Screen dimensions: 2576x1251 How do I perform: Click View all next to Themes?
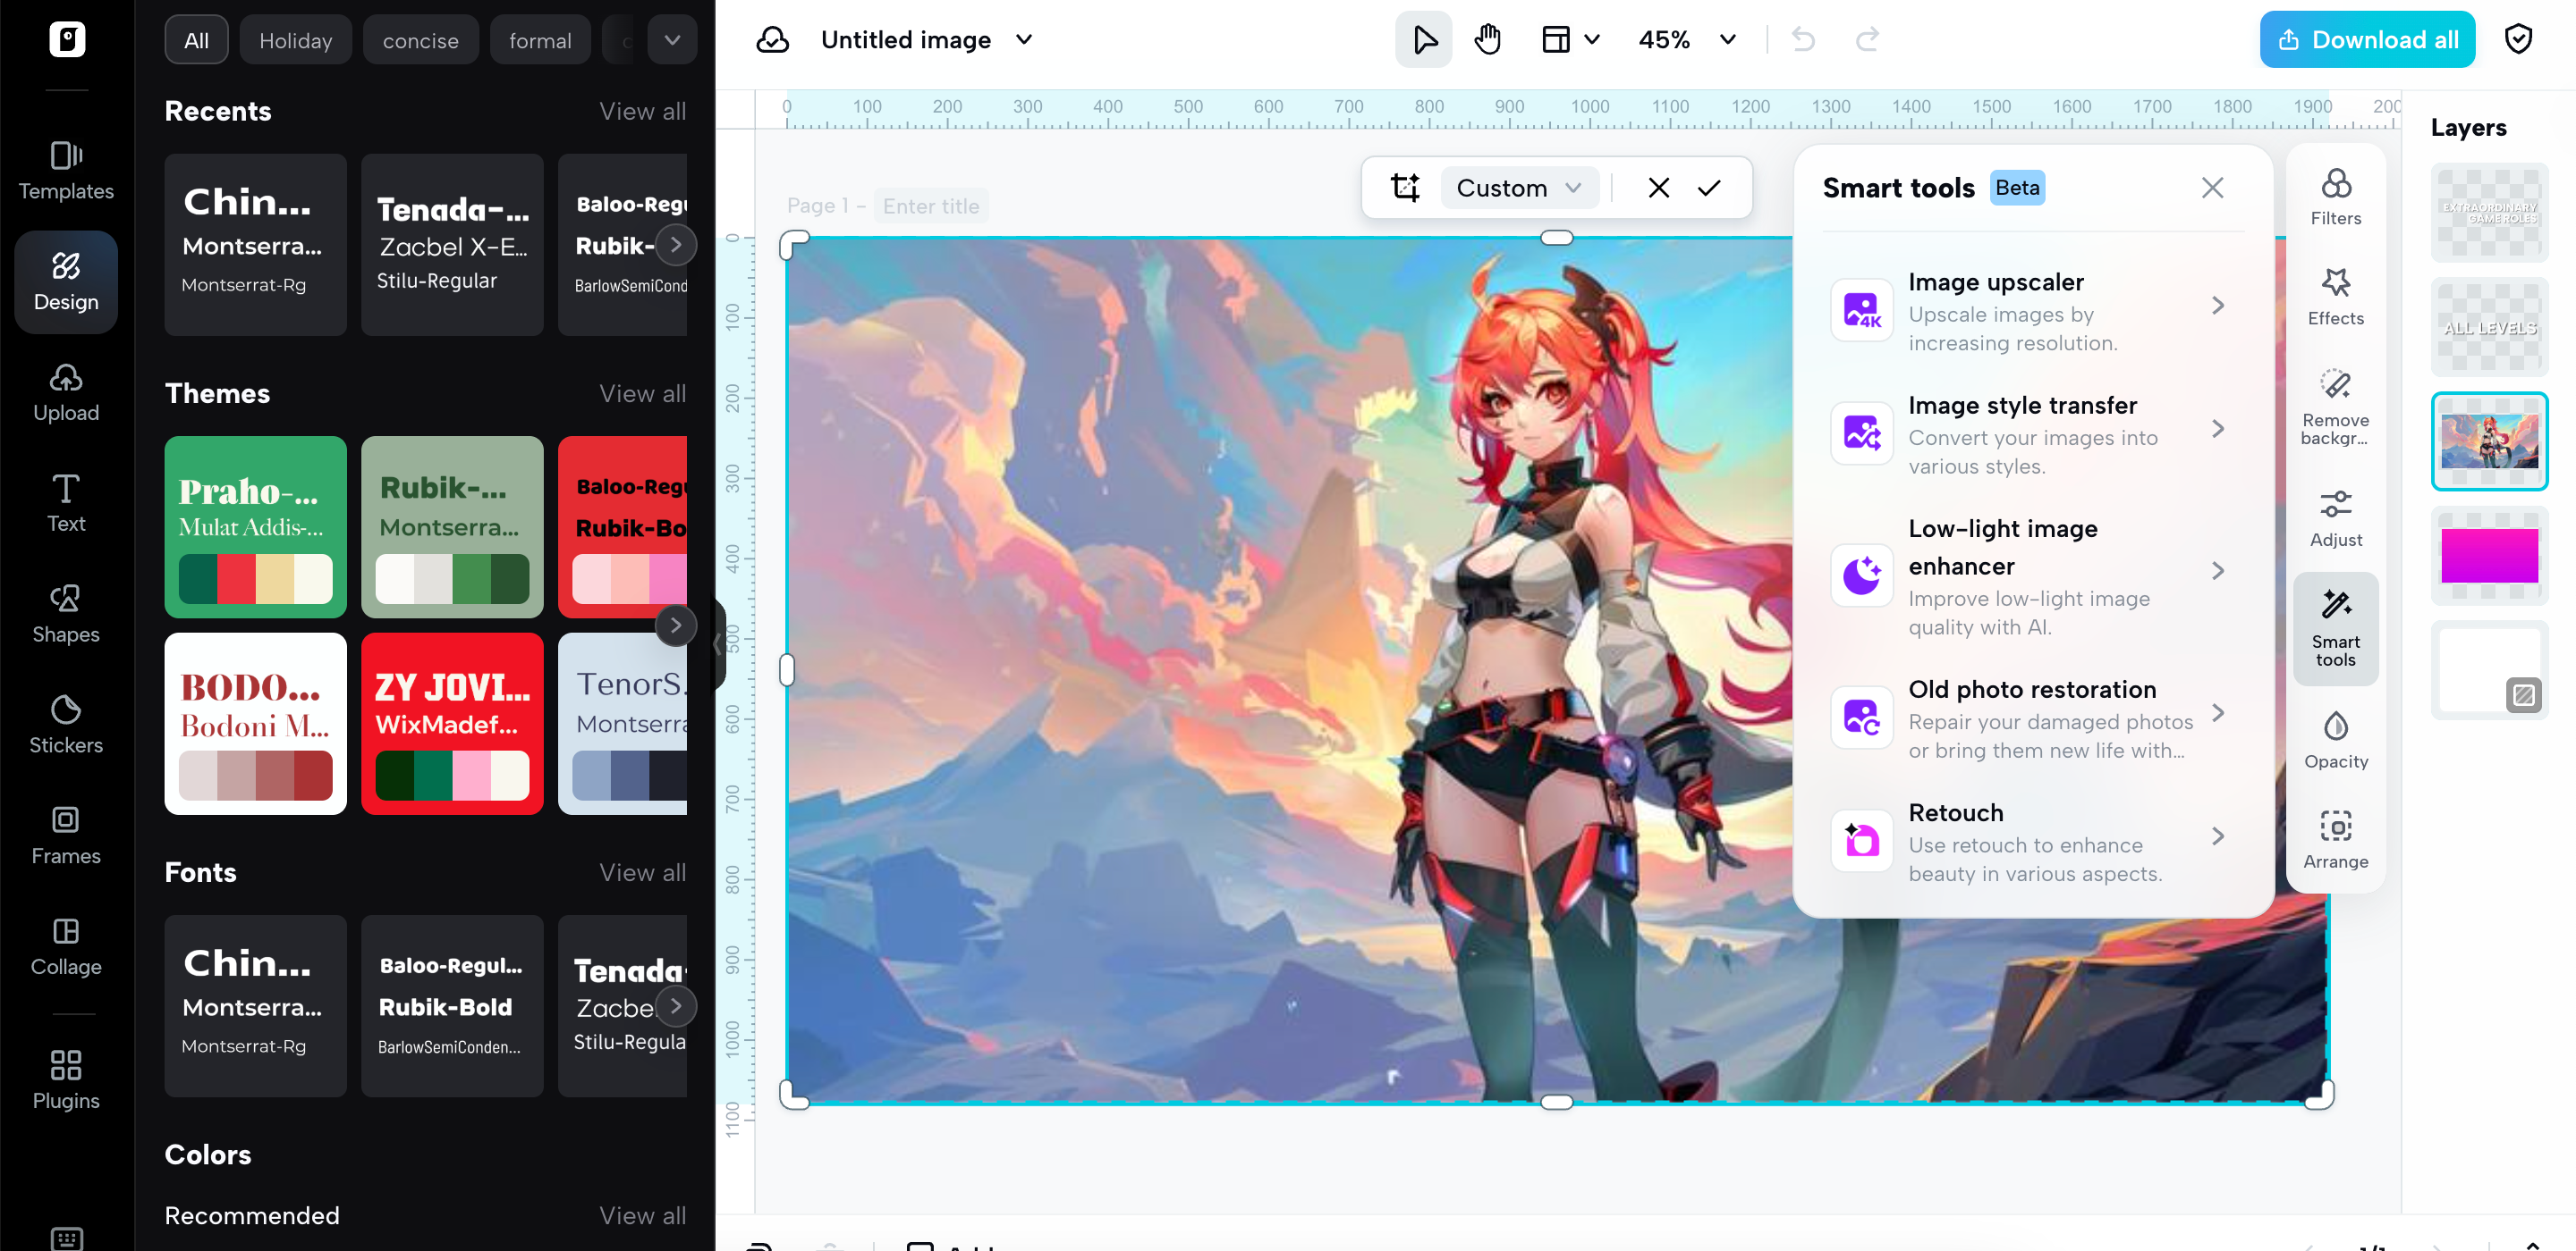click(x=642, y=394)
